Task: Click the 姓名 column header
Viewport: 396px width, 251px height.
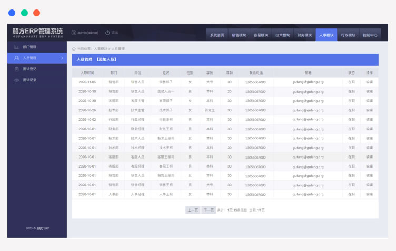Action: pyautogui.click(x=166, y=73)
